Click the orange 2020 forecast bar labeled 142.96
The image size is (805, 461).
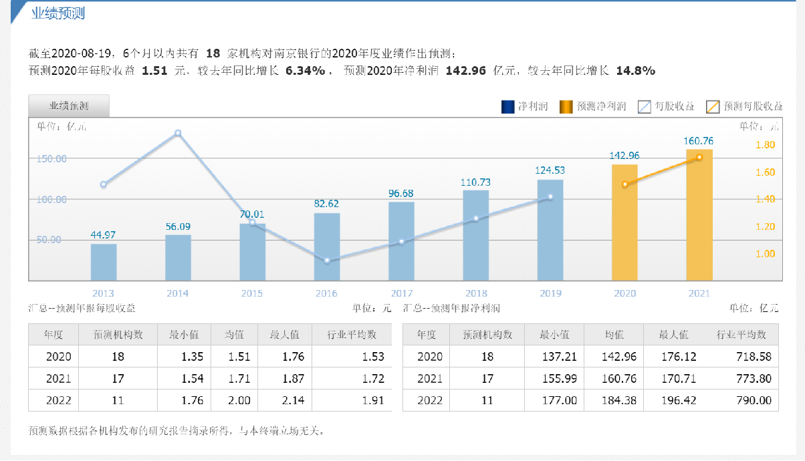624,224
